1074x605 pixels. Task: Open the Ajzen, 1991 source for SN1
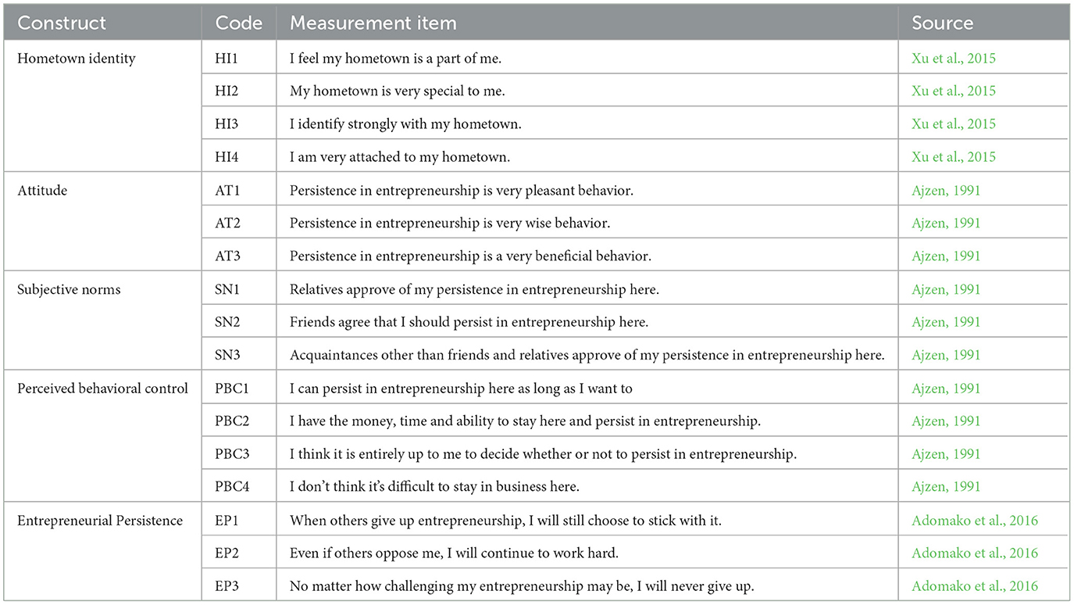[946, 290]
